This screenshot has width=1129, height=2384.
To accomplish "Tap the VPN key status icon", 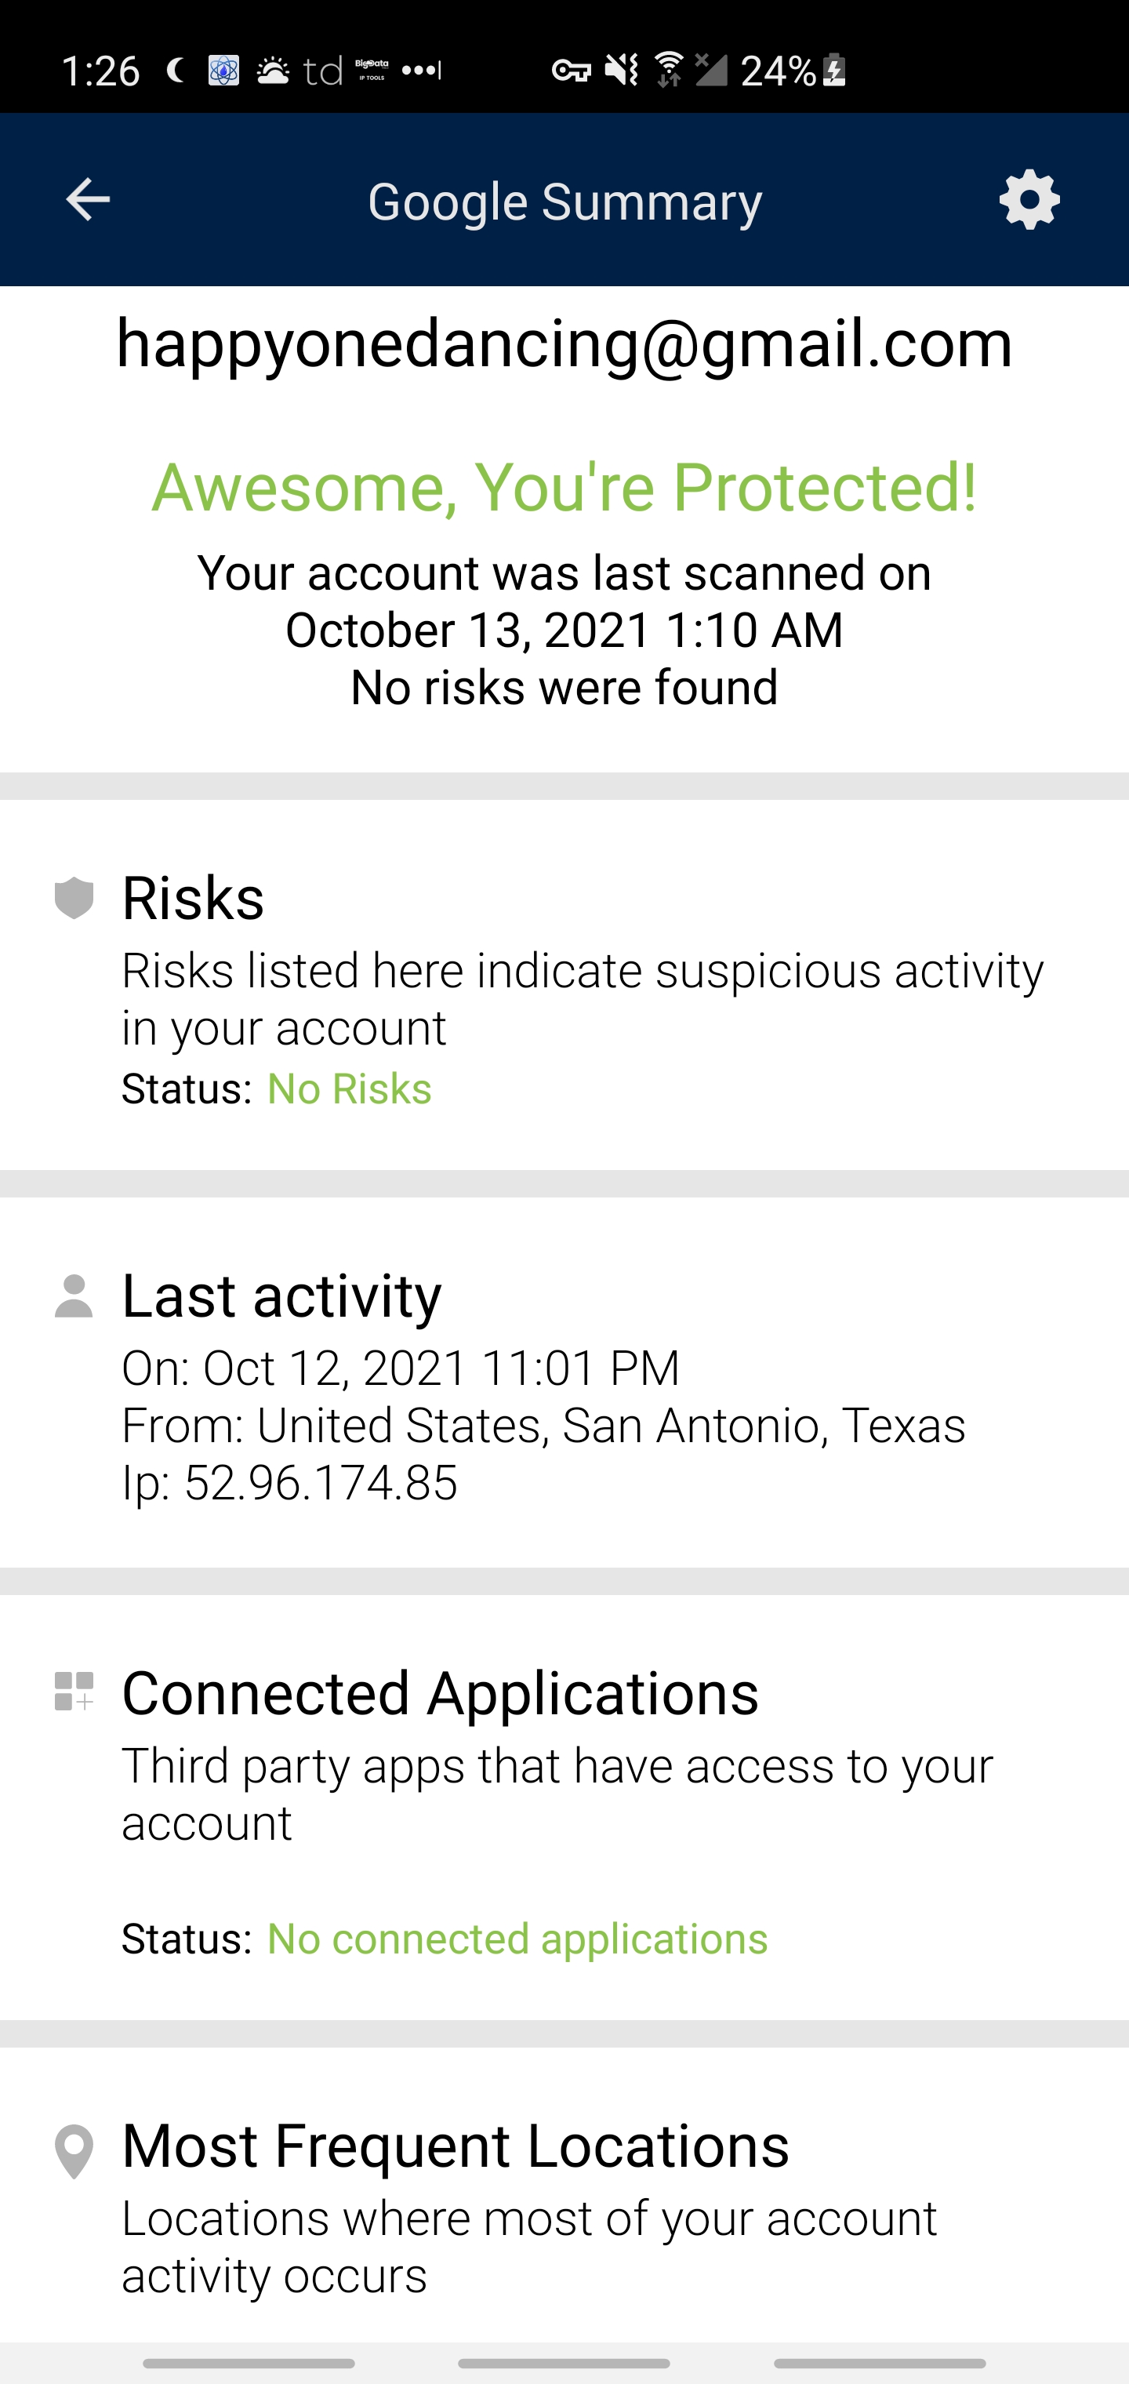I will [x=571, y=71].
